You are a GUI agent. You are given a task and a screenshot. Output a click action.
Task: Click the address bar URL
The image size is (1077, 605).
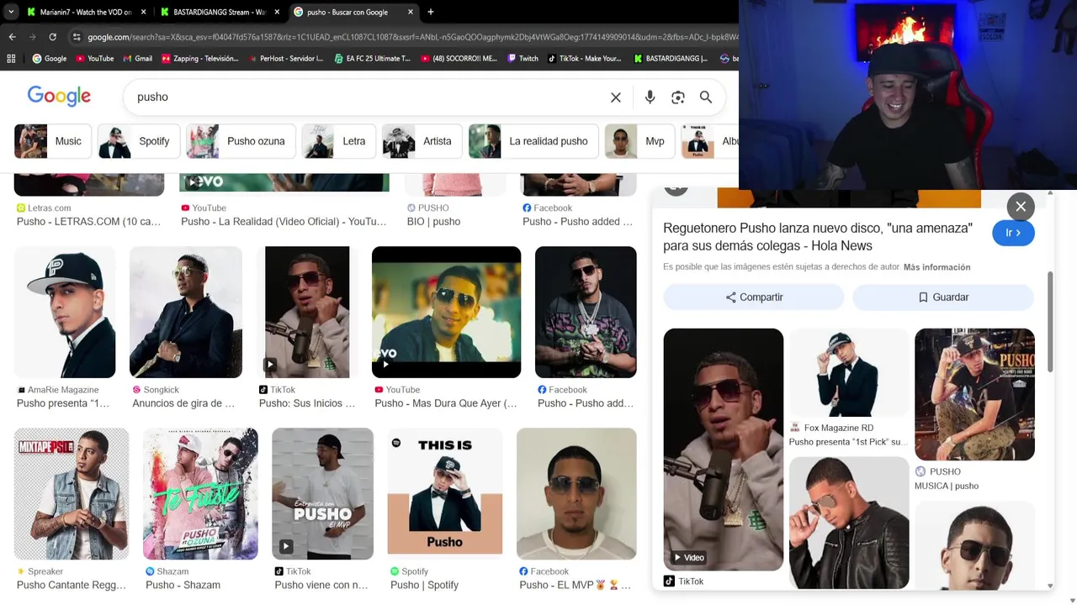(x=412, y=37)
